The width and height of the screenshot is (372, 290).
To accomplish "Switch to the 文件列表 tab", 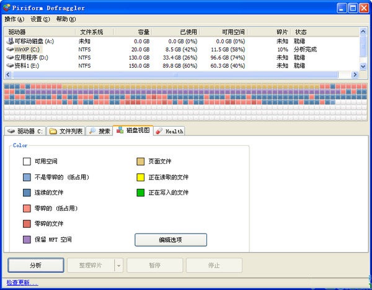I will (x=66, y=131).
